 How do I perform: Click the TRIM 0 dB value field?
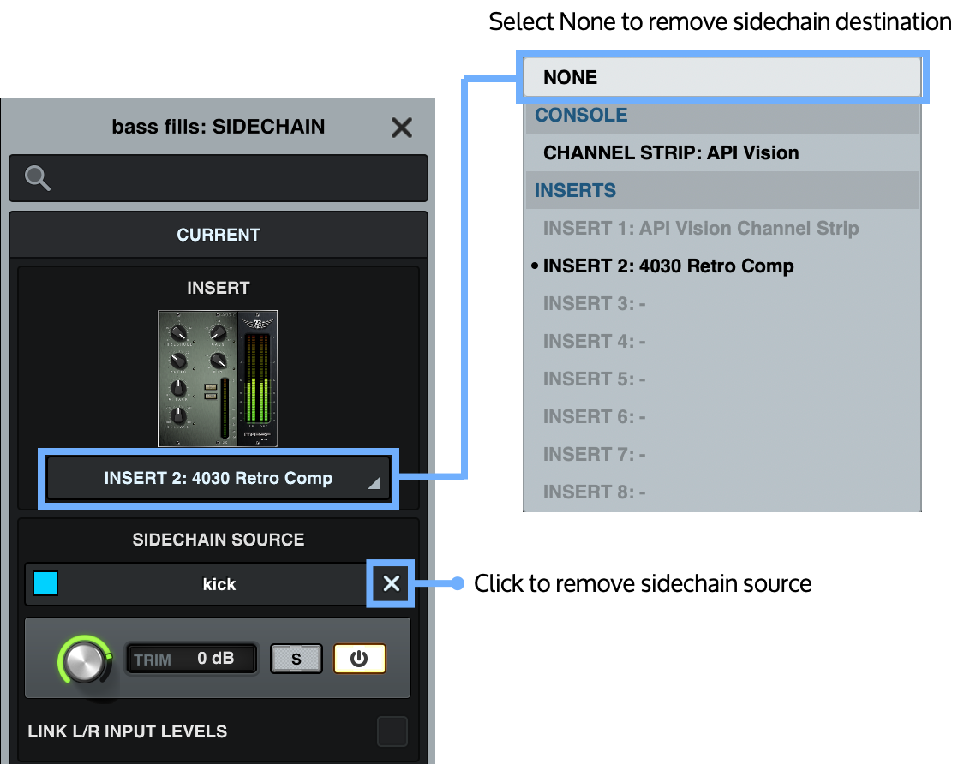[x=192, y=659]
